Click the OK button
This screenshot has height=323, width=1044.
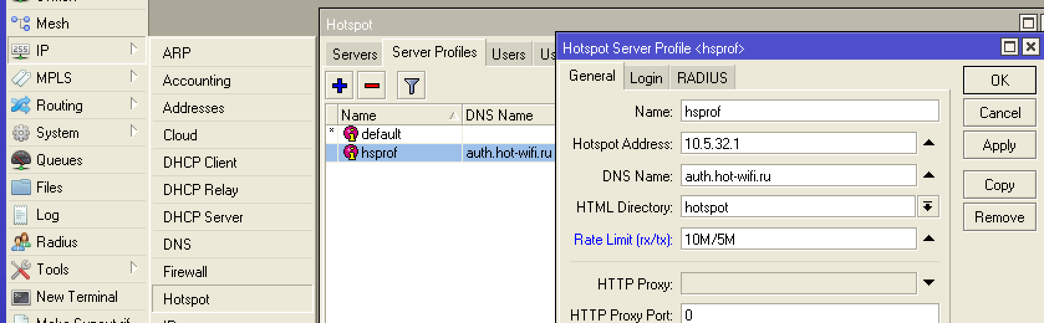[x=1000, y=81]
